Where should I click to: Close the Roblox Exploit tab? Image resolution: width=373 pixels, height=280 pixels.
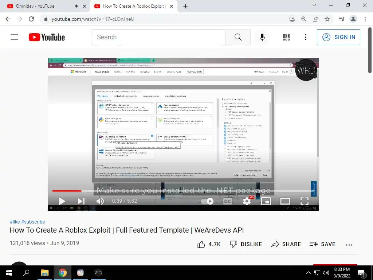click(x=172, y=6)
